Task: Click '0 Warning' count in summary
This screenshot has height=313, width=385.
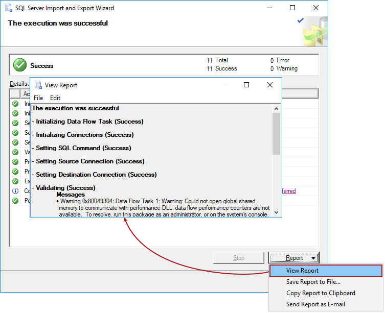Action: (x=284, y=68)
